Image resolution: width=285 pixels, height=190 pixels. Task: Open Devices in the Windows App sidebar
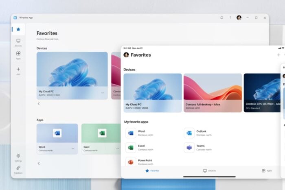pyautogui.click(x=18, y=43)
